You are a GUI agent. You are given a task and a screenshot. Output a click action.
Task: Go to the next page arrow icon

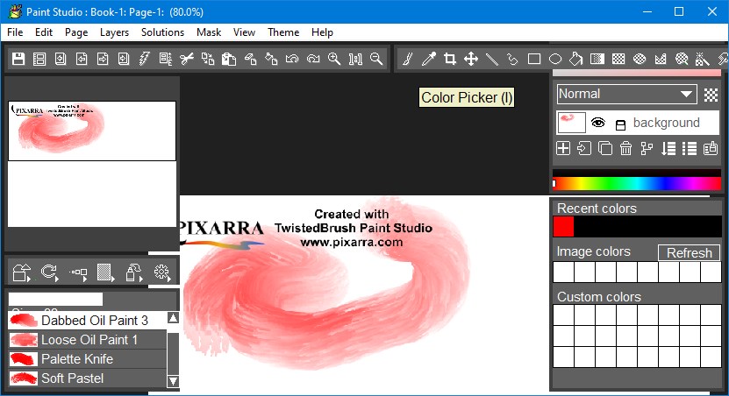pos(103,59)
